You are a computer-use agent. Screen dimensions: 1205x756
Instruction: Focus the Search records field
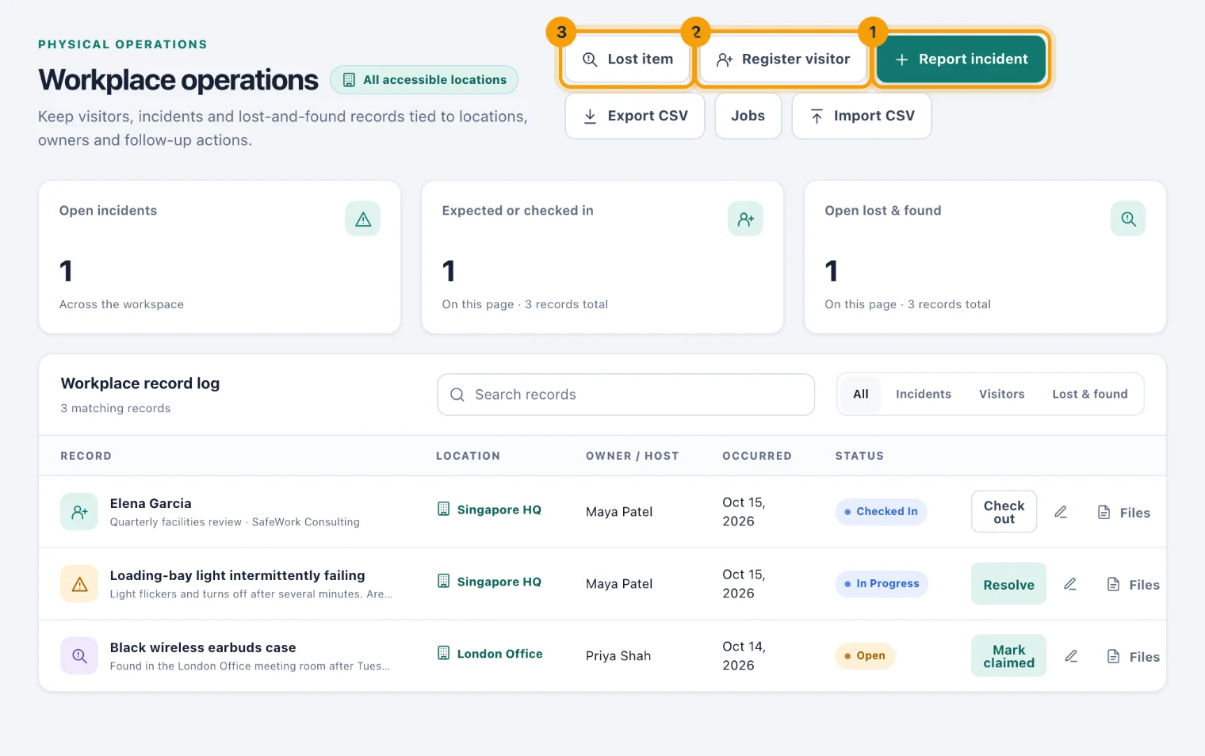click(626, 395)
